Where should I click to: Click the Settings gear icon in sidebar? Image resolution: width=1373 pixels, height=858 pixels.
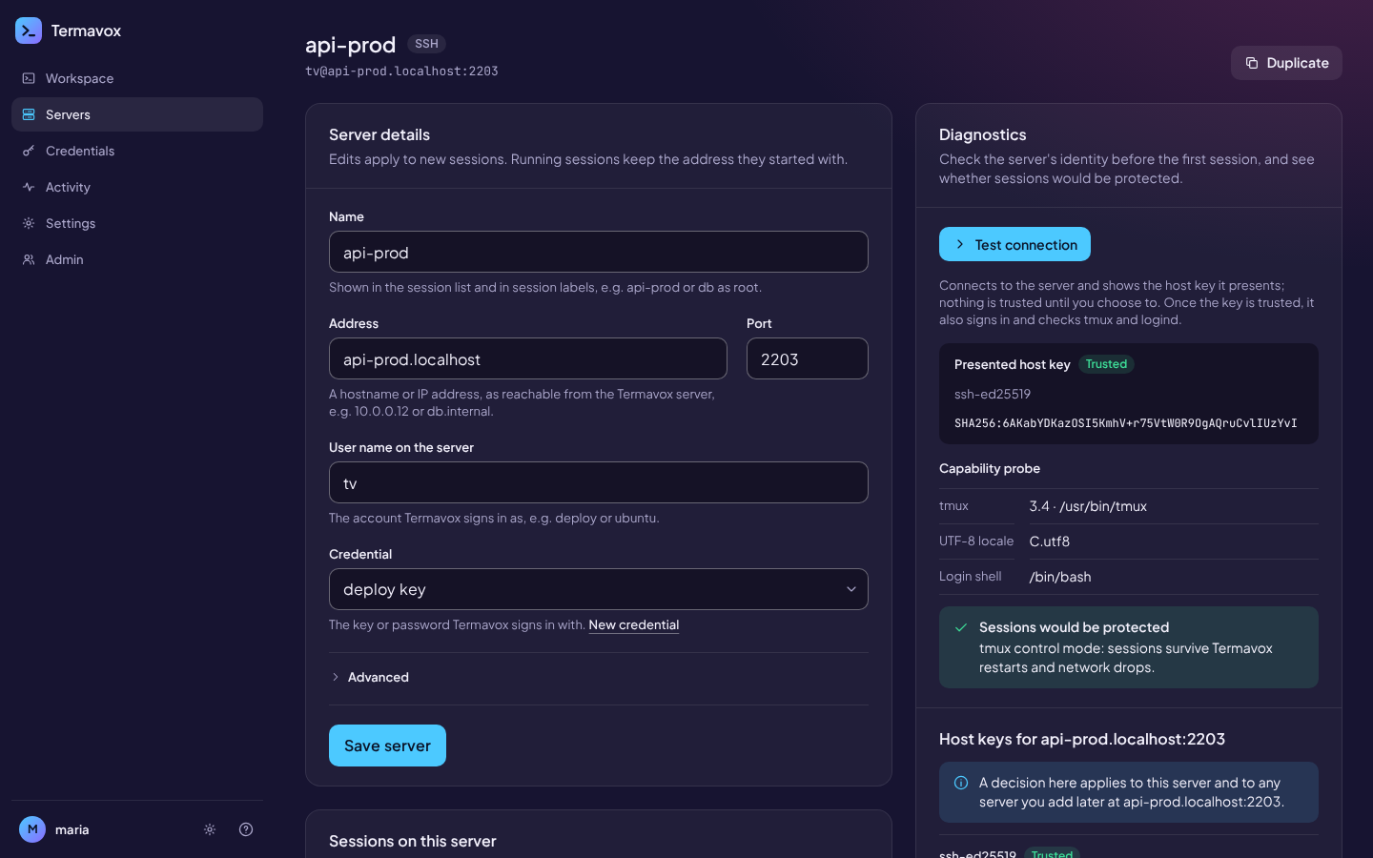29,223
